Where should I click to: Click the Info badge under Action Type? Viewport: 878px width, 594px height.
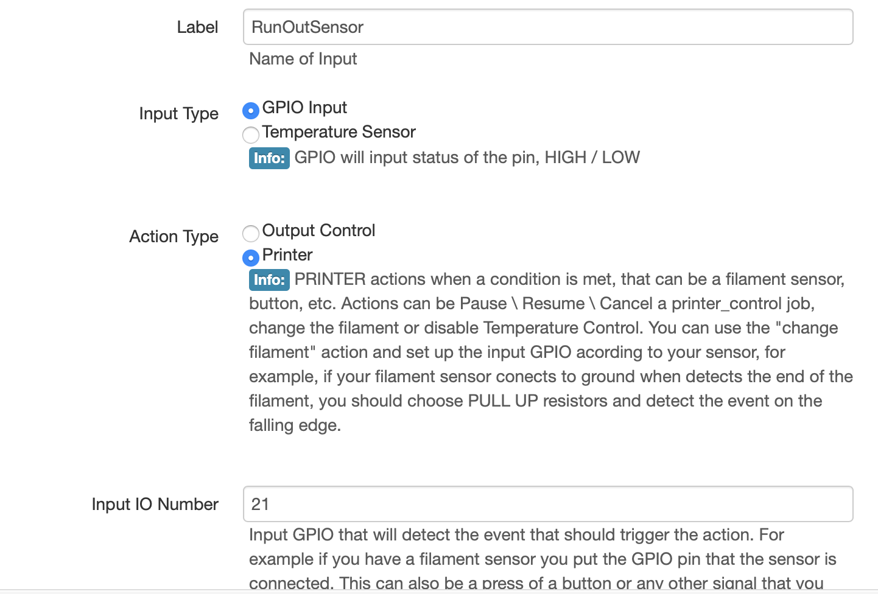(x=269, y=280)
